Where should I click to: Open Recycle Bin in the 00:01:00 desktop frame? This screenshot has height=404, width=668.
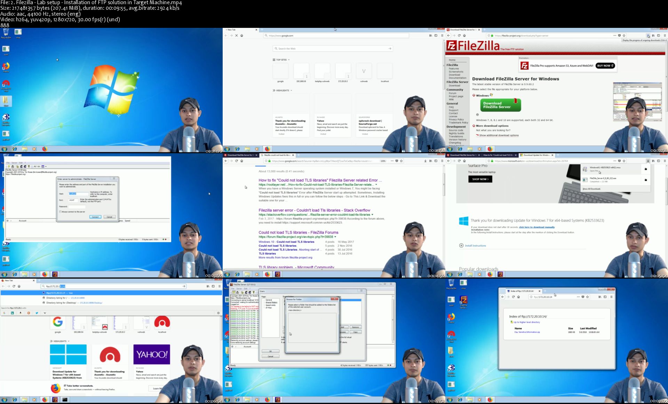(6, 33)
